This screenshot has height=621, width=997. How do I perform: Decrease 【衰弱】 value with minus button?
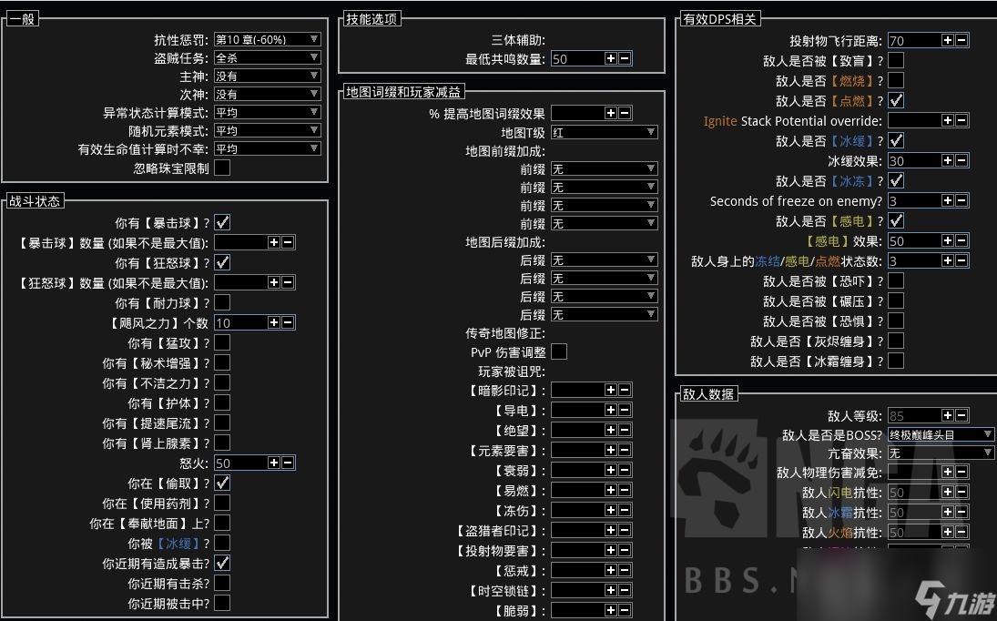[x=625, y=470]
